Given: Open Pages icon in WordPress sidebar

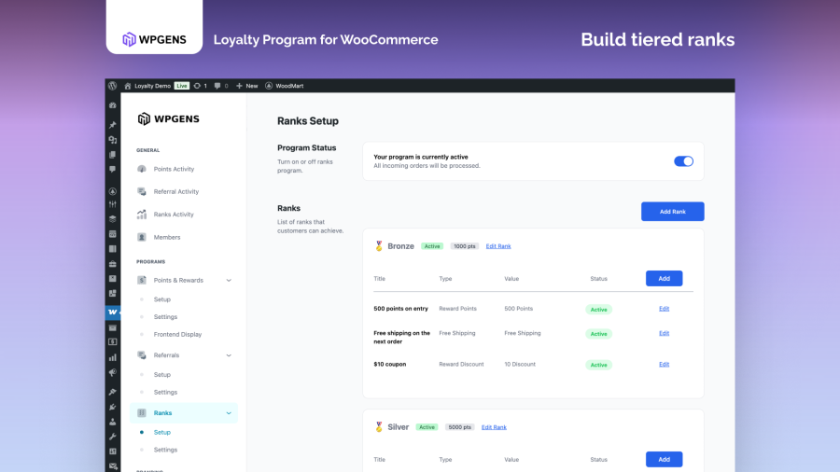Looking at the screenshot, I should [x=113, y=155].
